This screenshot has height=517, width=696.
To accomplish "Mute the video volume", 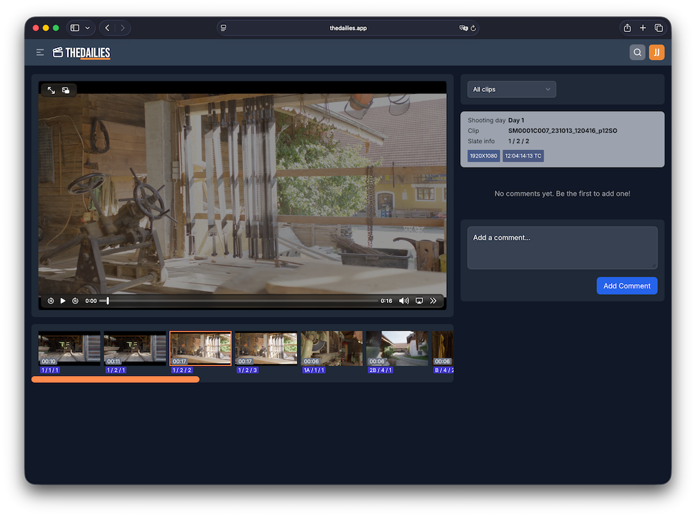I will [404, 301].
